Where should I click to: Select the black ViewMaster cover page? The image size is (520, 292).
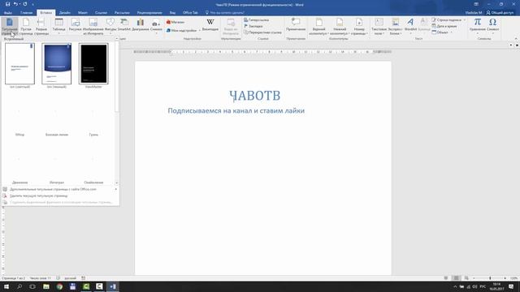(93, 63)
